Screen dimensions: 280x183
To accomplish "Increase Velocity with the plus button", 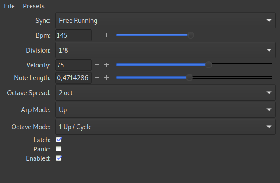I will pos(106,65).
